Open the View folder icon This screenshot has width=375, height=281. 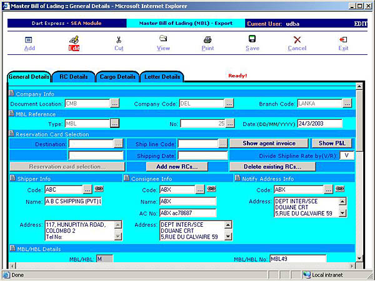pos(163,39)
